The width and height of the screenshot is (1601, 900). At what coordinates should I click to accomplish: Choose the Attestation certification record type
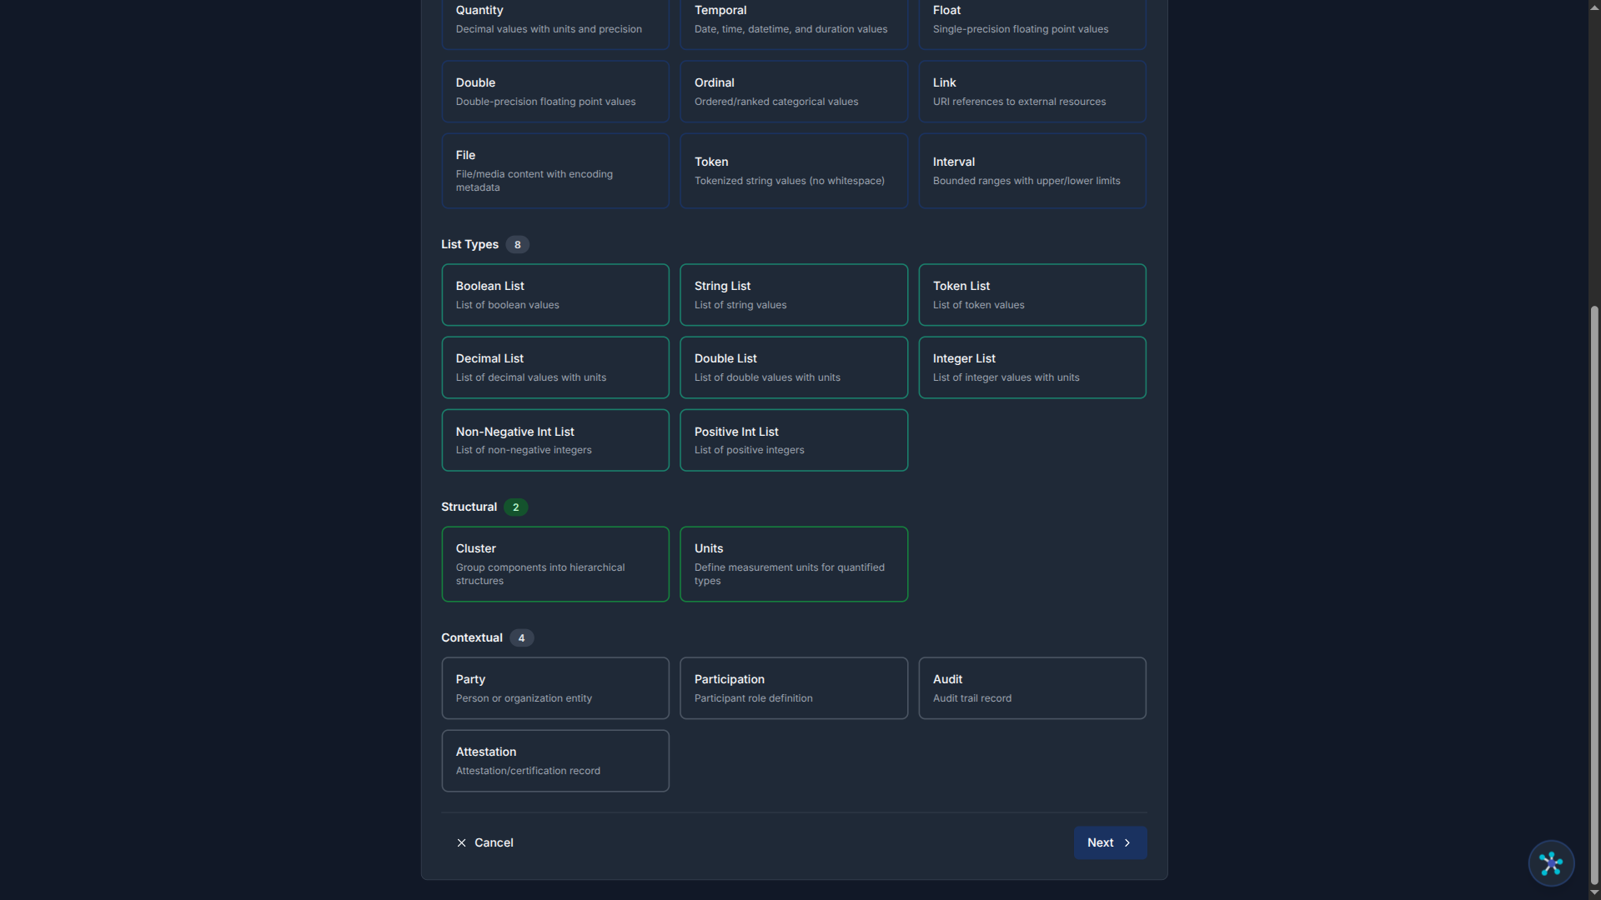555,760
